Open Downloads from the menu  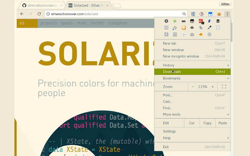tap(193, 72)
